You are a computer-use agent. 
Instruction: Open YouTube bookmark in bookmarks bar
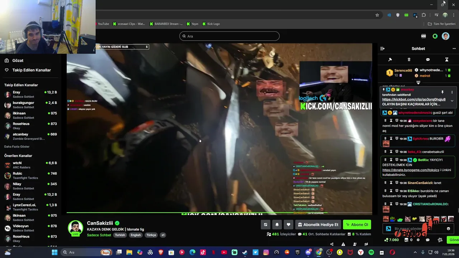(103, 24)
